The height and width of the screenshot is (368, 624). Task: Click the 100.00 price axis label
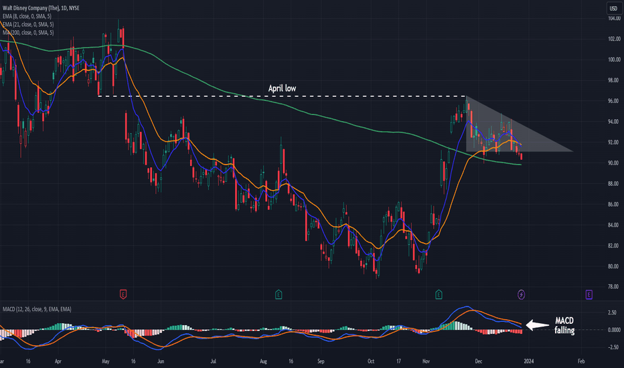[614, 60]
